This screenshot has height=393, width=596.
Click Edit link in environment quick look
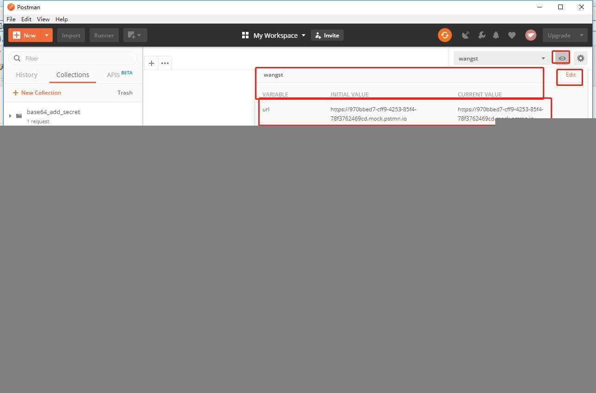pyautogui.click(x=571, y=75)
